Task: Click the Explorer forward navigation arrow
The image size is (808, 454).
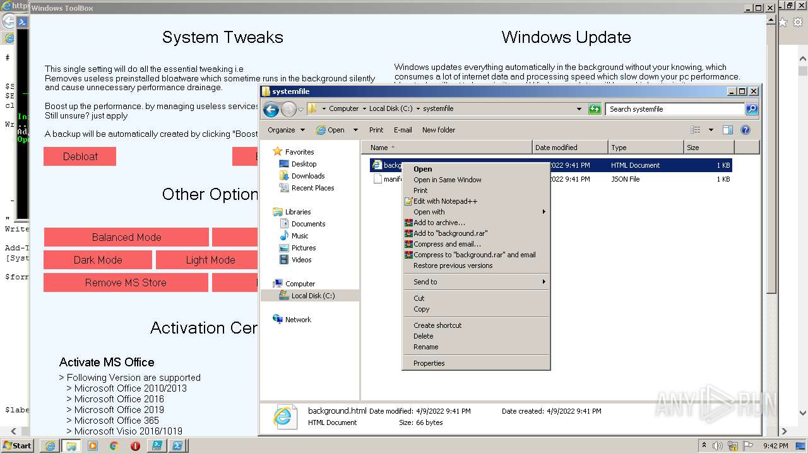Action: tap(288, 109)
